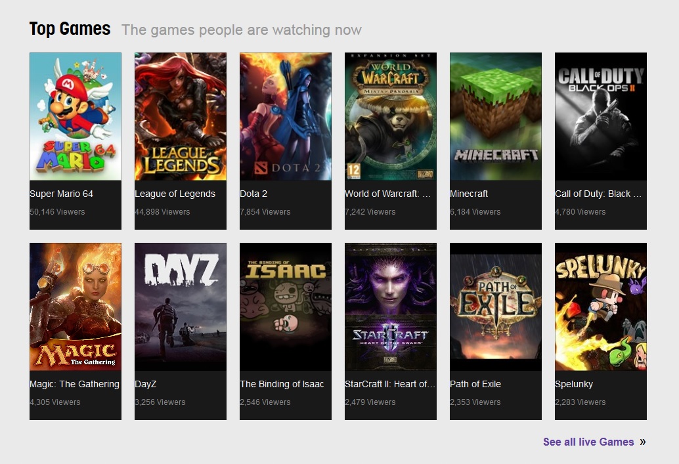Select the StarCraft II Heart of the Swarm cover
Screen dimensions: 679x464
[391, 307]
